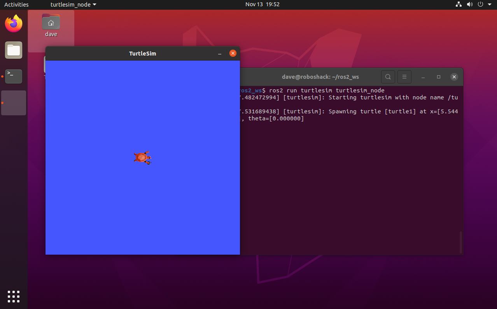This screenshot has width=497, height=309.
Task: Open search in the terminal header
Action: (x=388, y=77)
